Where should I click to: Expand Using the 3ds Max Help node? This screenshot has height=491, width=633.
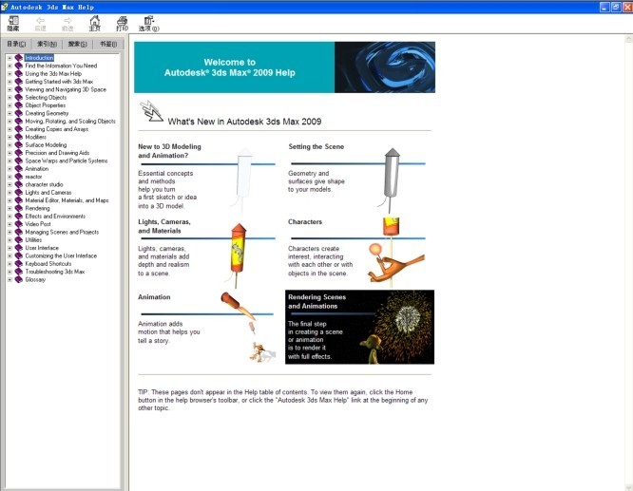(x=10, y=74)
